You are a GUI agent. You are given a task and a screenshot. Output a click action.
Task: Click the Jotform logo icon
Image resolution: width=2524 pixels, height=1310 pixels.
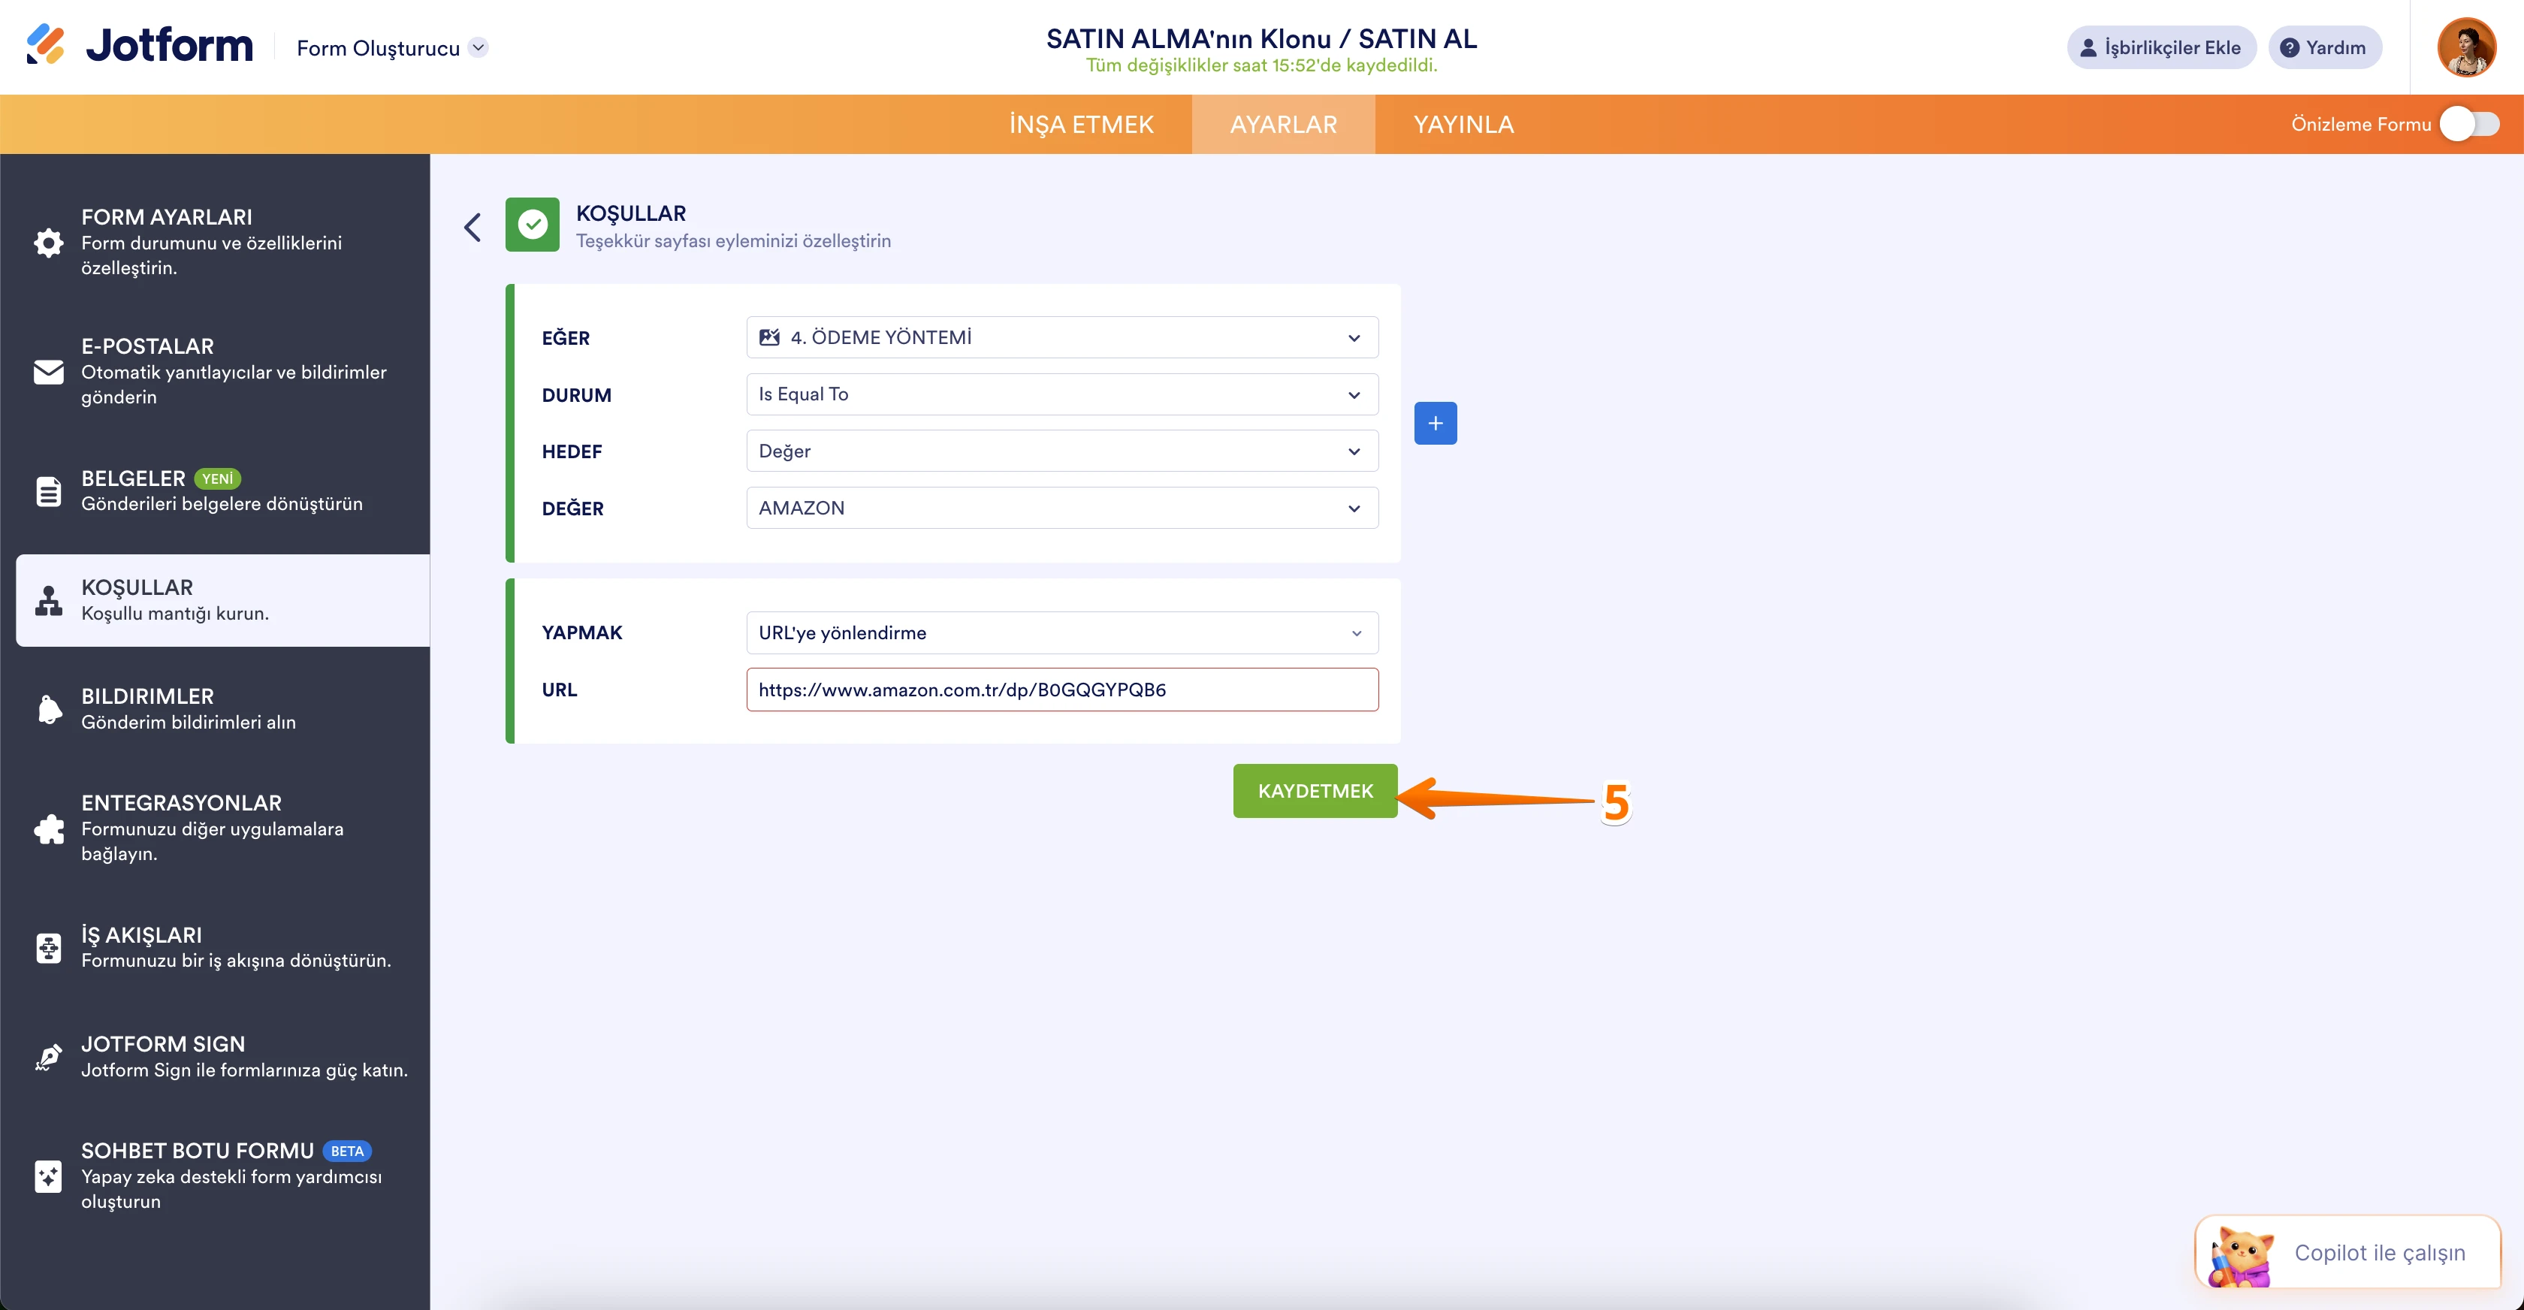pos(45,45)
